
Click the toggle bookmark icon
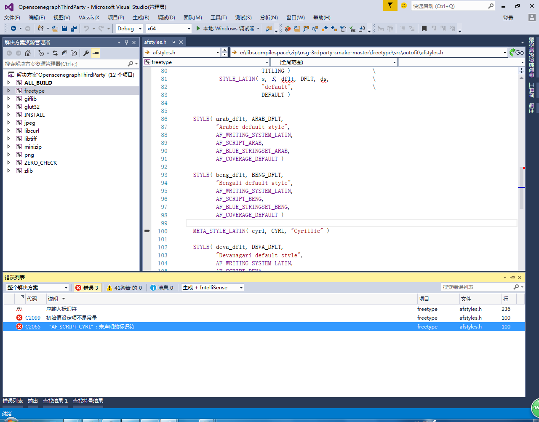424,28
